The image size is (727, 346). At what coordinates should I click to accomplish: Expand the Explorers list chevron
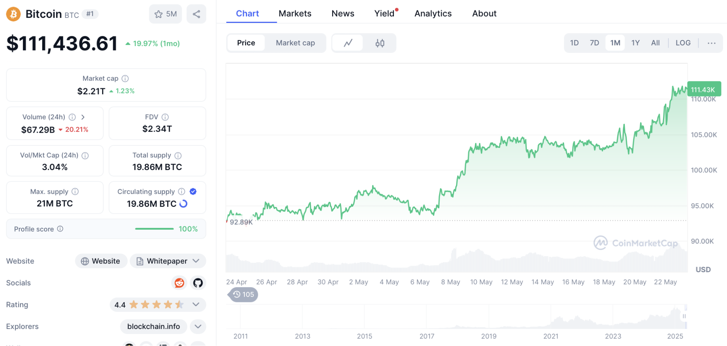tap(198, 326)
